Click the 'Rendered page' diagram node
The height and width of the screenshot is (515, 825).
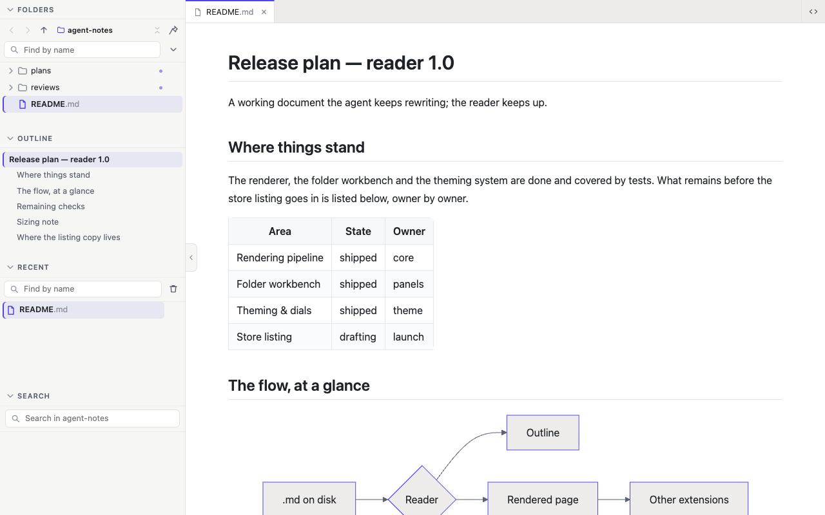[x=543, y=499]
